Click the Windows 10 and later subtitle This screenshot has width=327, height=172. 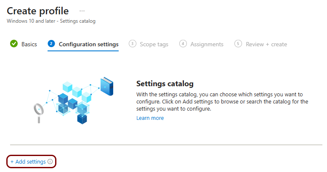point(51,21)
